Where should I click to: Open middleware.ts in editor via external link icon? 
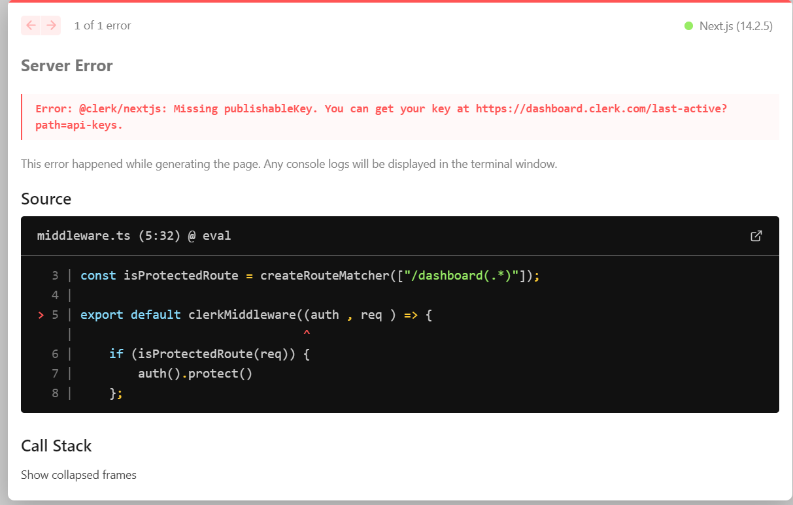click(756, 236)
